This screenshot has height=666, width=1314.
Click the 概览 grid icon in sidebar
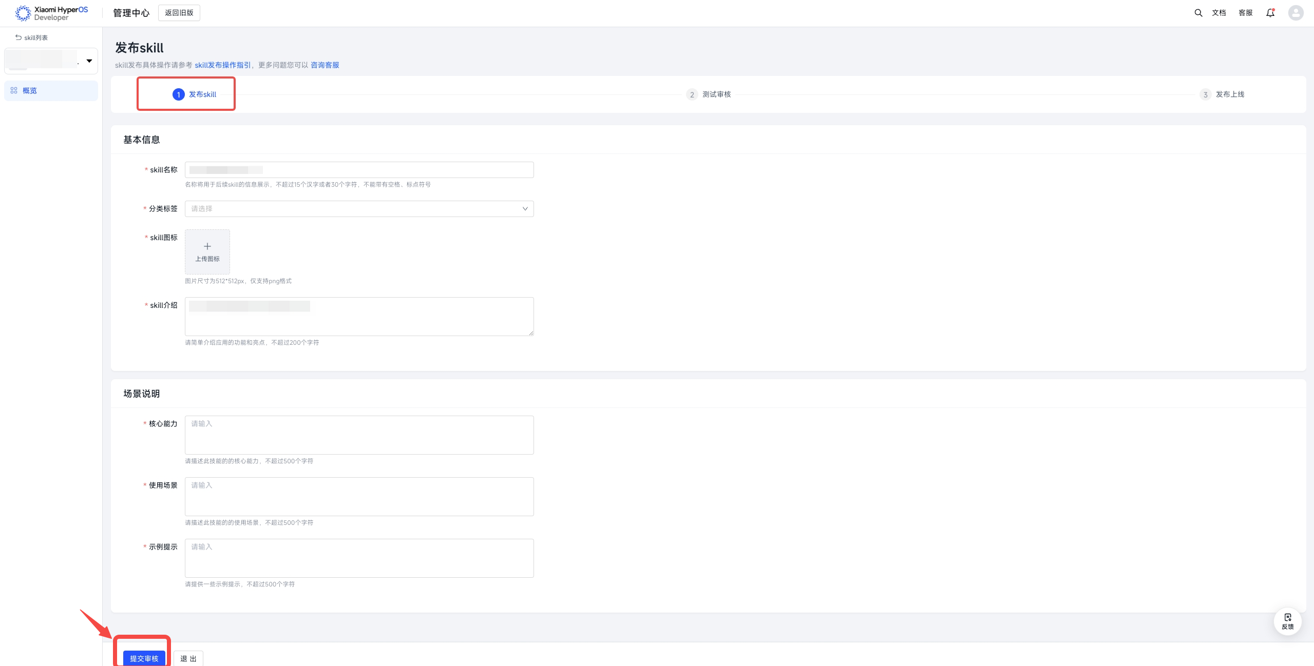point(14,90)
